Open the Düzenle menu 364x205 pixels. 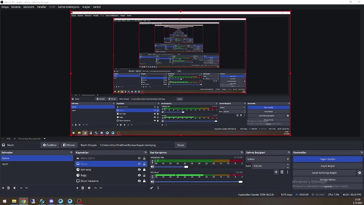(16, 7)
